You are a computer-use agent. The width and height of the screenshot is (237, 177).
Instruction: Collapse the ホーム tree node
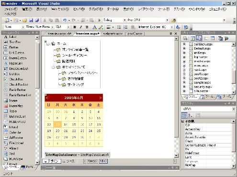(x=48, y=44)
